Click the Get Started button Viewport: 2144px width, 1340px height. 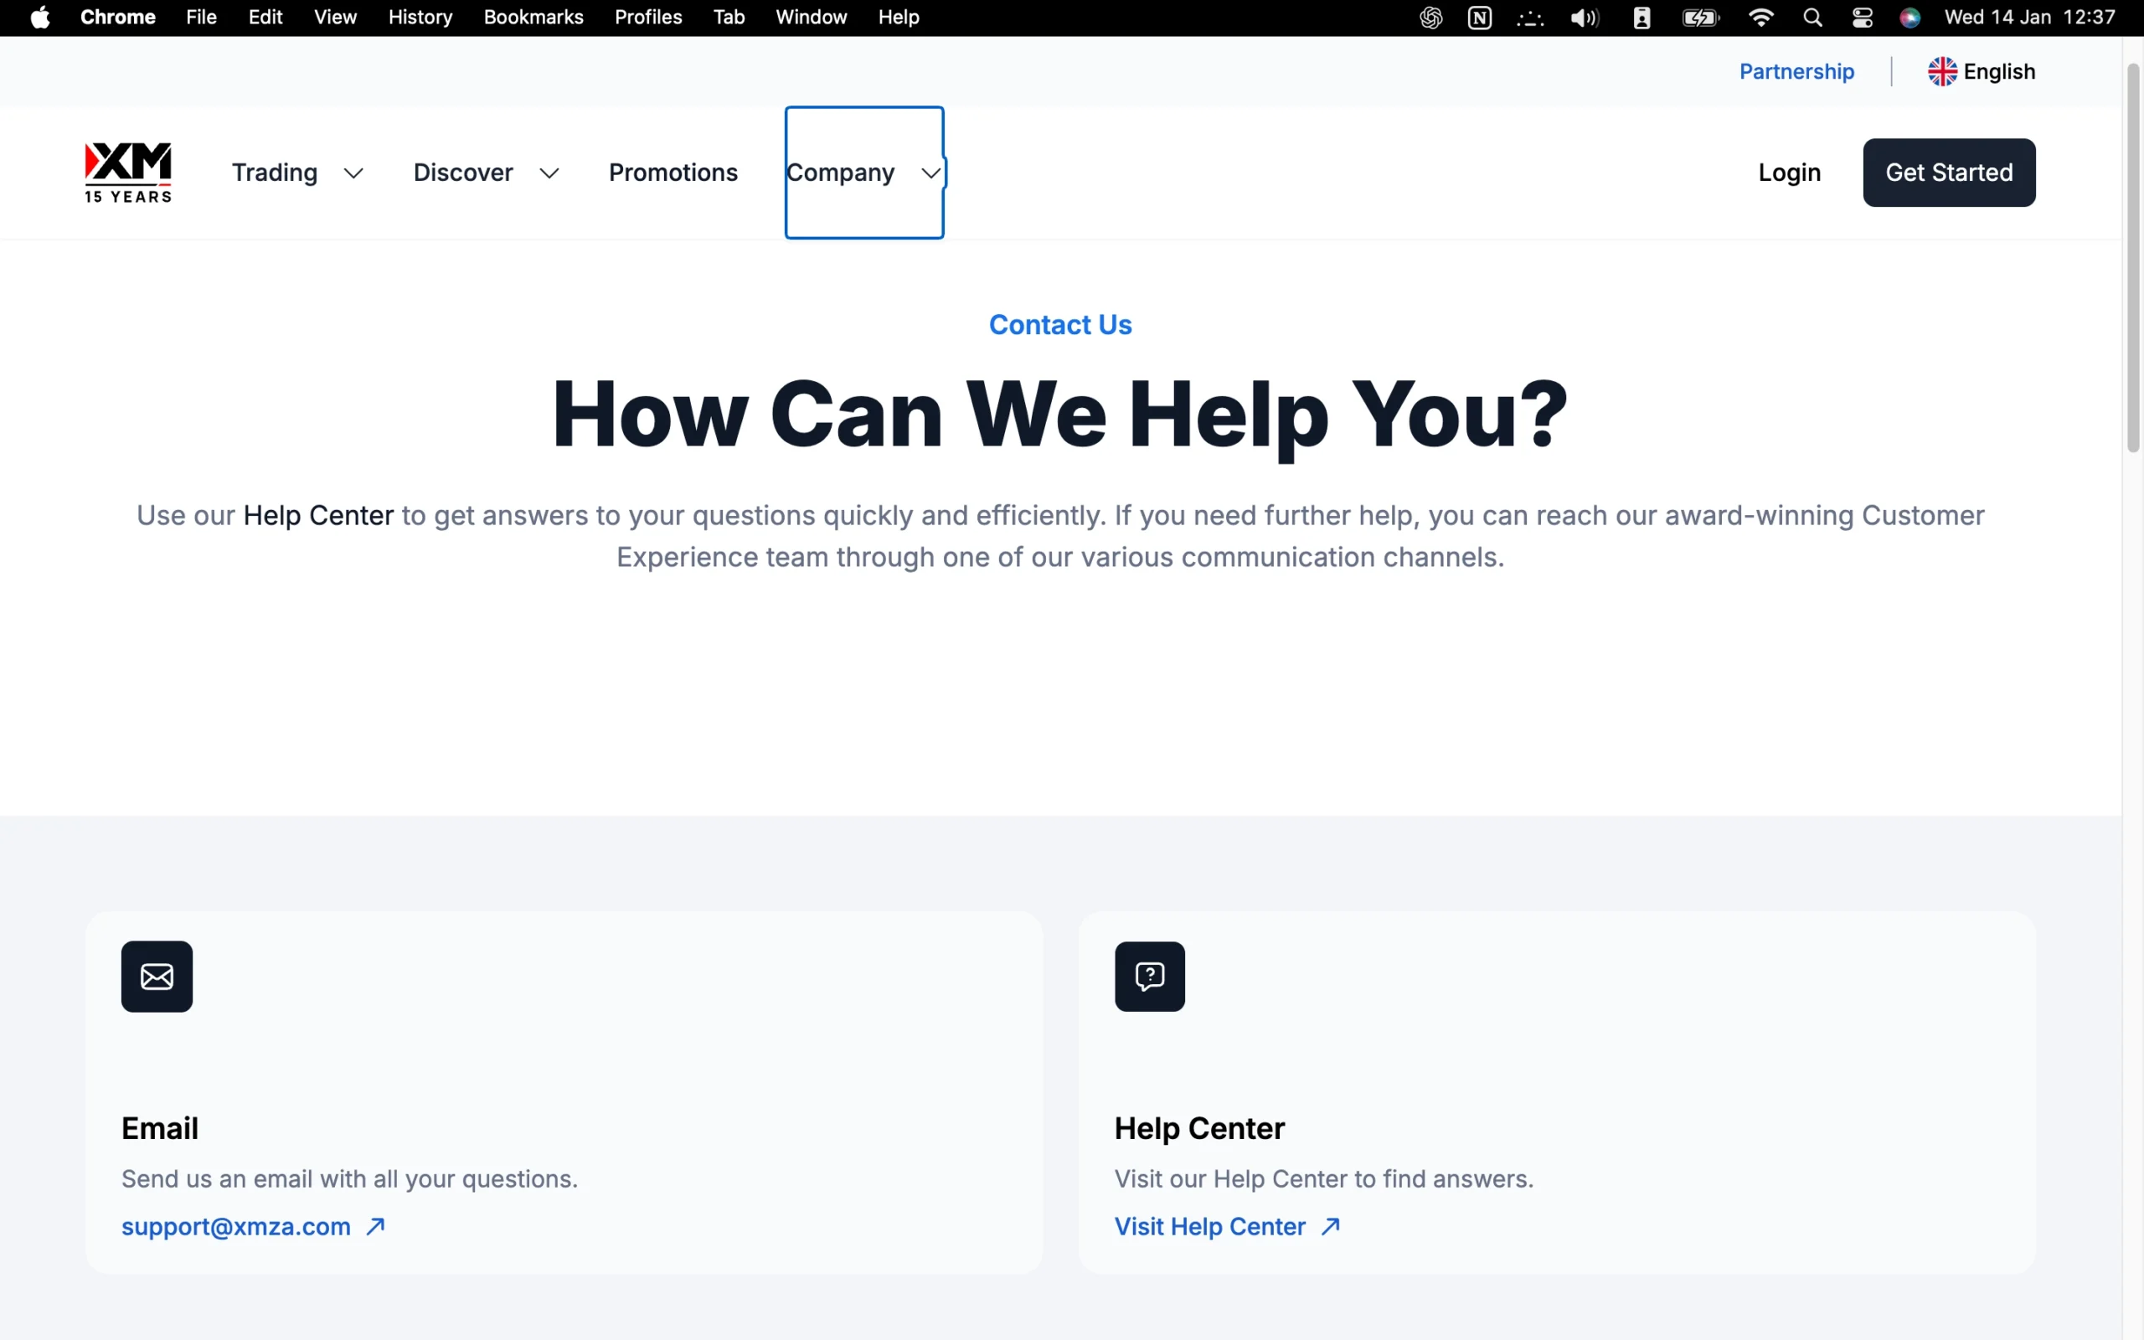[x=1948, y=173]
